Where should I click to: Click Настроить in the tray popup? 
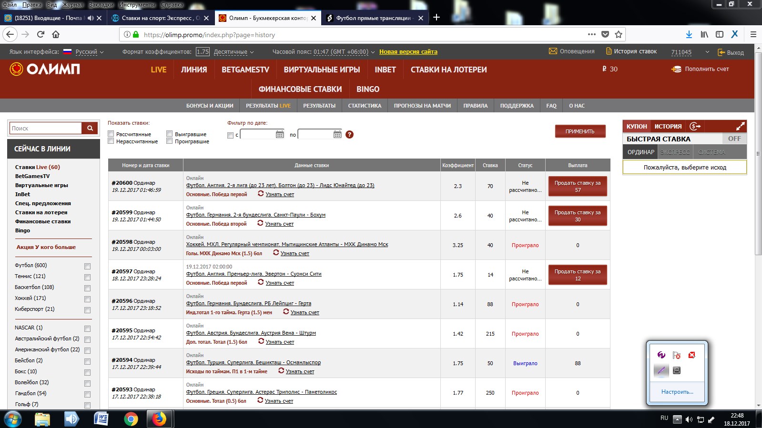coord(677,392)
